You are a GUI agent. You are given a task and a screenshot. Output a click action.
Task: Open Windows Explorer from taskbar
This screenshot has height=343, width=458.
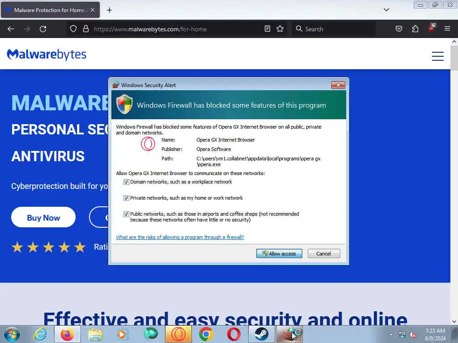[x=95, y=334]
